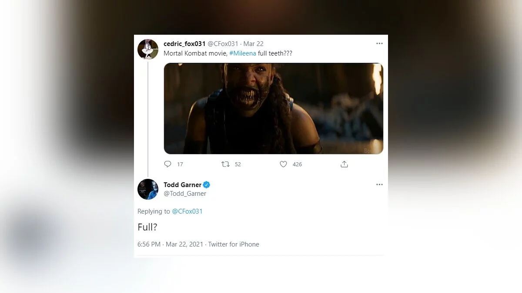This screenshot has height=293, width=522.
Task: Click the reply icon under cedric_fox031's tweet
Action: [168, 164]
